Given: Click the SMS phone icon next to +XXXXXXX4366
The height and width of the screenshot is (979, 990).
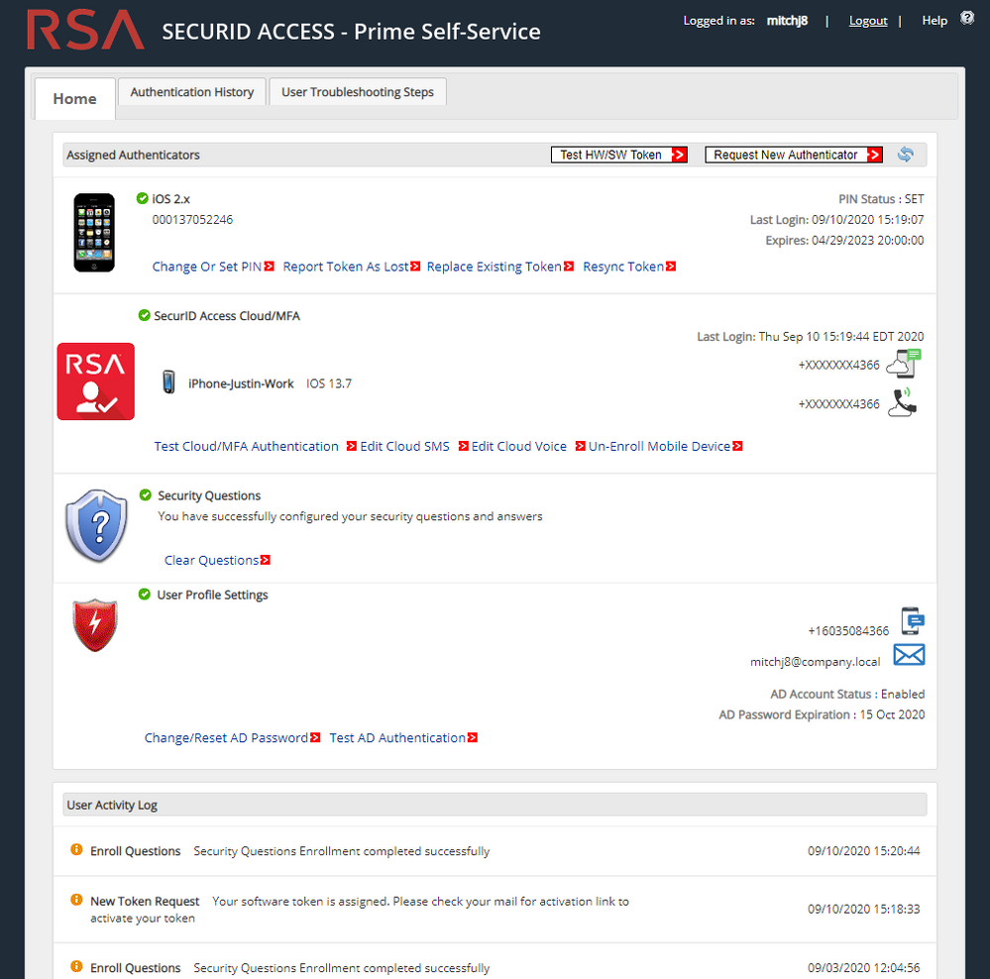Looking at the screenshot, I should tap(903, 363).
